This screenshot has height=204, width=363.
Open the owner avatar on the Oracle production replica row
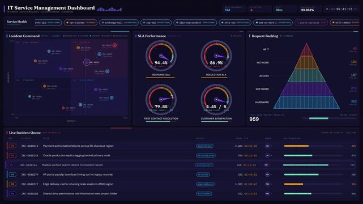[x=267, y=156]
